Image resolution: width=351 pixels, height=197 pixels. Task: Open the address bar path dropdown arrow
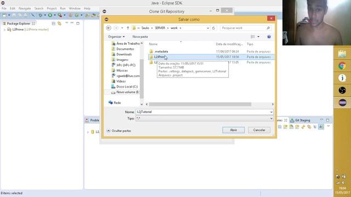(x=208, y=28)
